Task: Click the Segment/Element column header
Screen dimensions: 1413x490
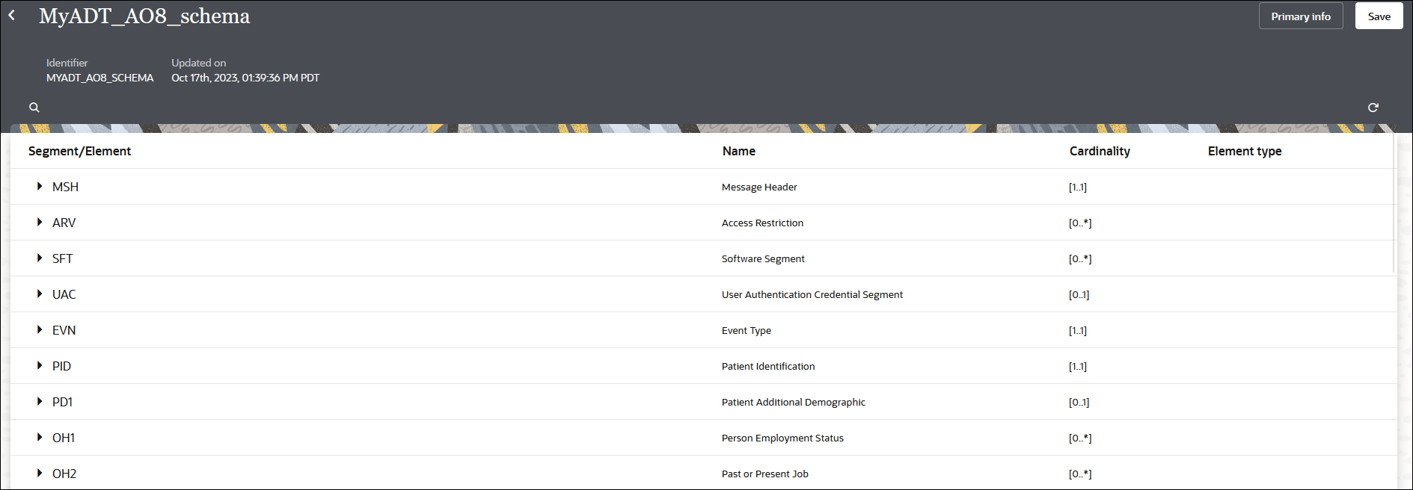Action: tap(79, 151)
